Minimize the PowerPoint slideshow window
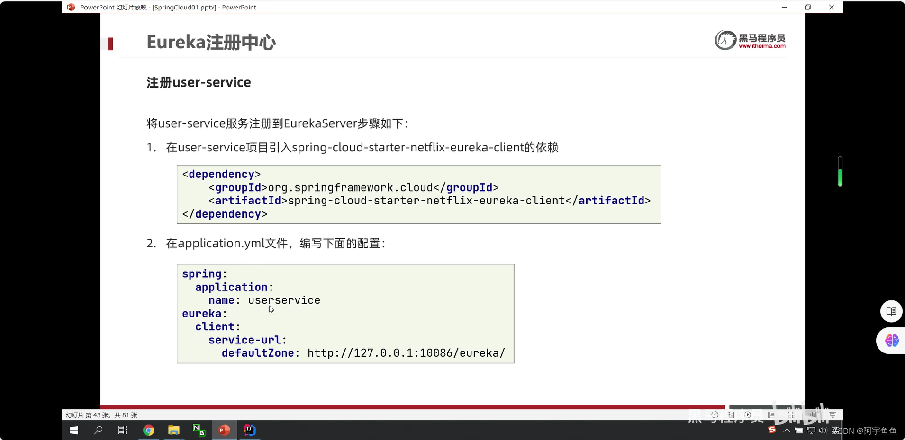 pos(784,7)
